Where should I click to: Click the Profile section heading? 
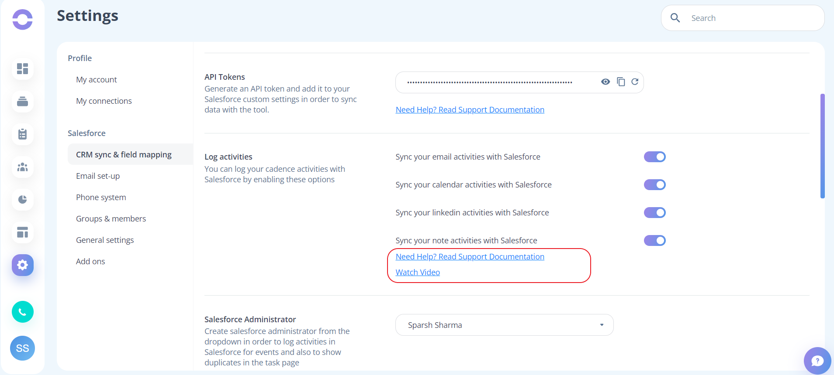80,58
